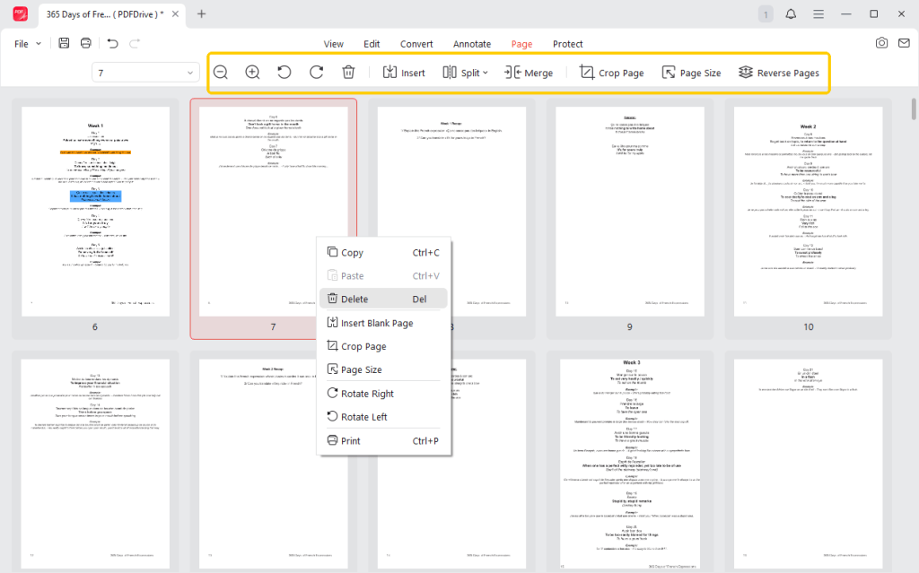Image resolution: width=919 pixels, height=573 pixels.
Task: Select the page 9 thumbnail
Action: (629, 211)
